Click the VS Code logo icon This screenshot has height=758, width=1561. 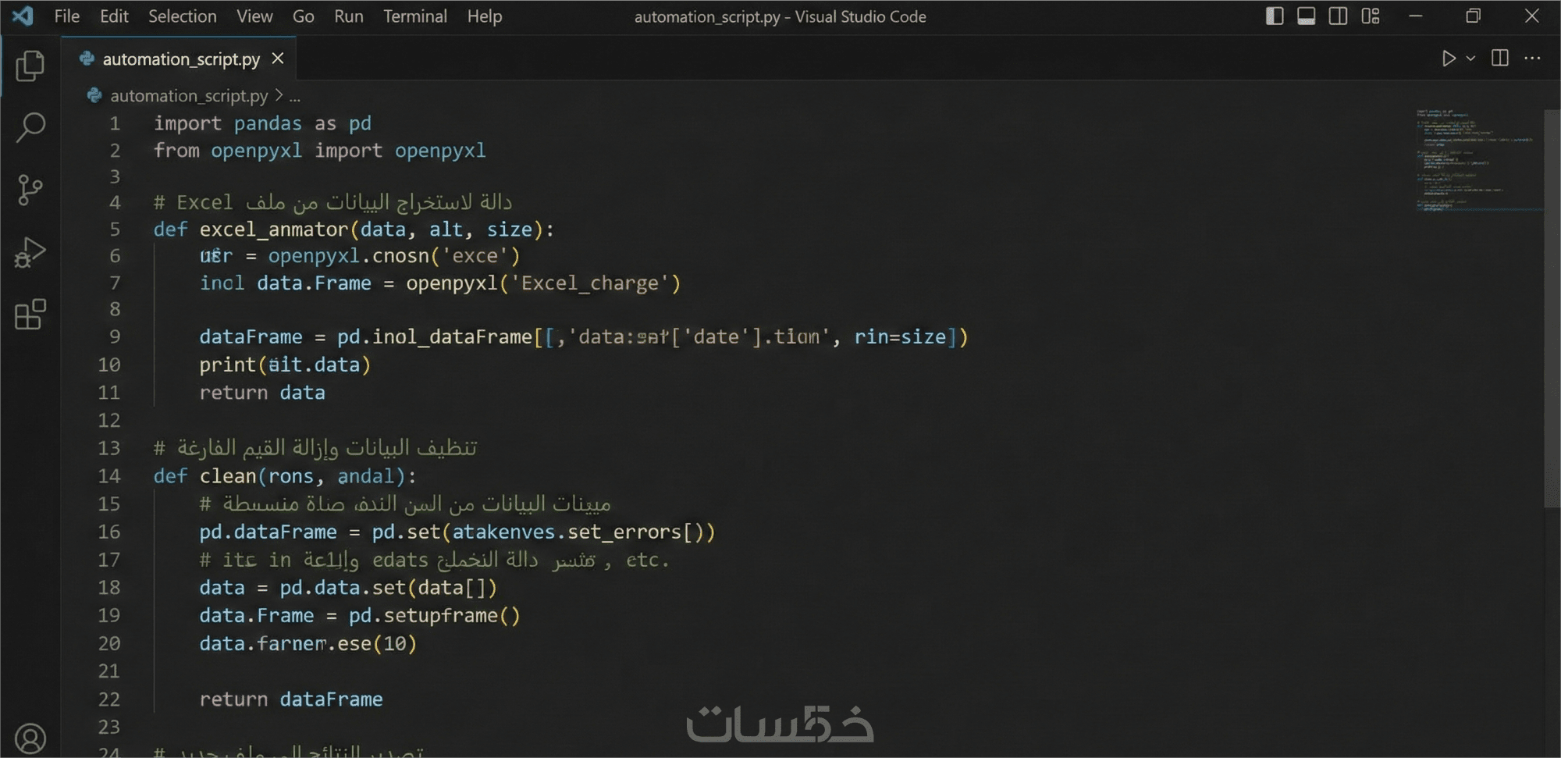pos(23,16)
